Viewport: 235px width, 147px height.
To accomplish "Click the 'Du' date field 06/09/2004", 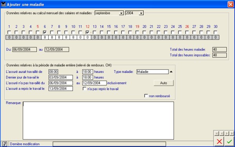I will [25, 49].
